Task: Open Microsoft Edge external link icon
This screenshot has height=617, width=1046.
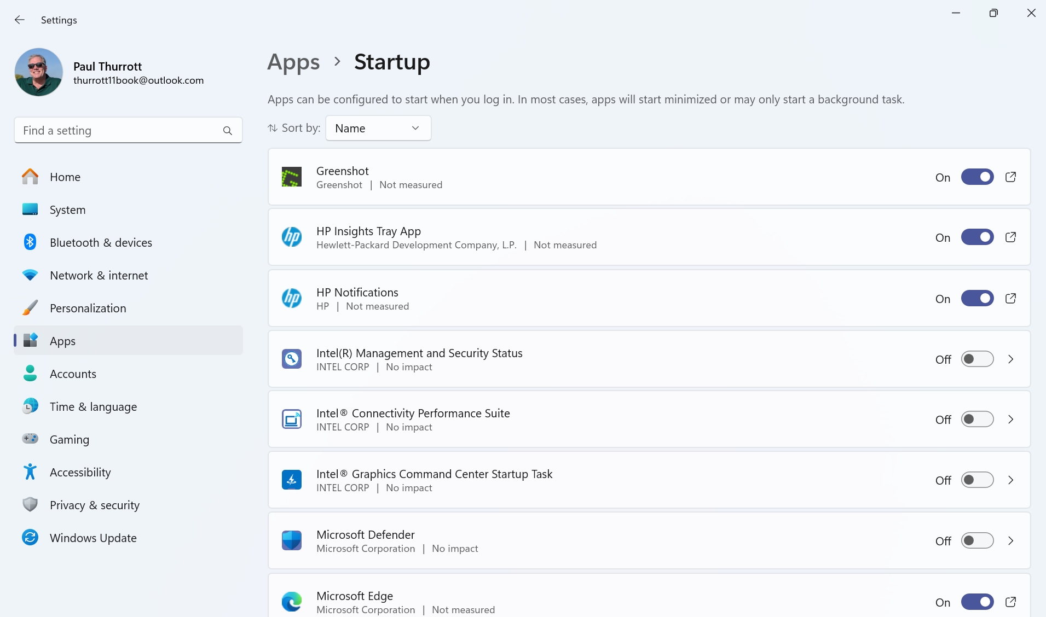Action: (1010, 602)
